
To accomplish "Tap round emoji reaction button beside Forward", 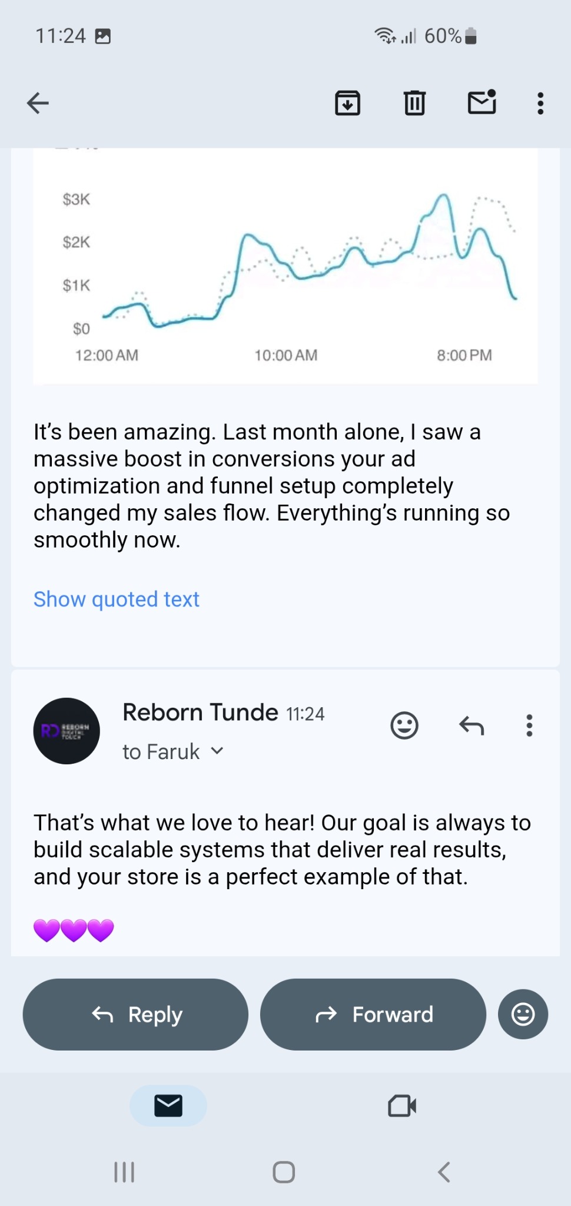I will coord(523,1014).
